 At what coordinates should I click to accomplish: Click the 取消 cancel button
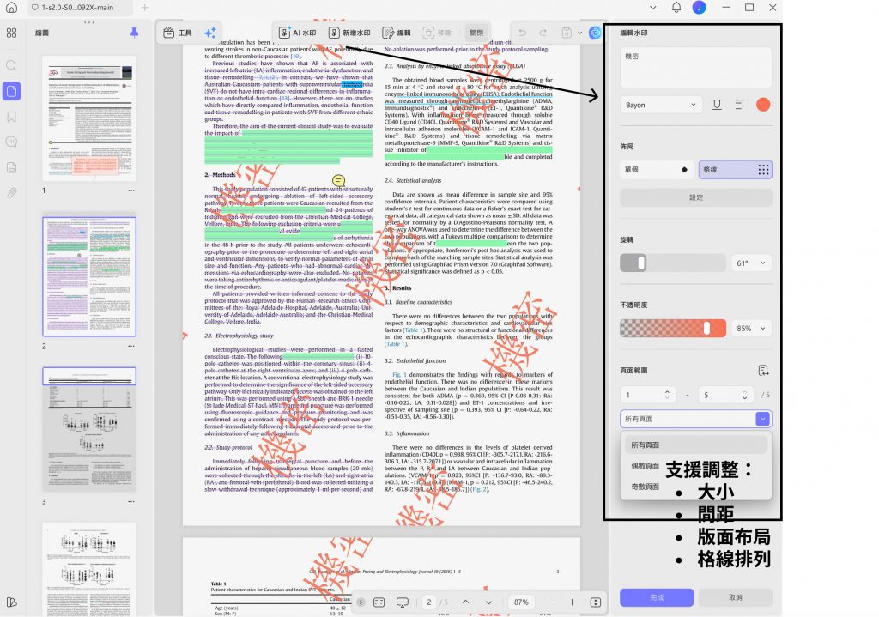point(736,597)
